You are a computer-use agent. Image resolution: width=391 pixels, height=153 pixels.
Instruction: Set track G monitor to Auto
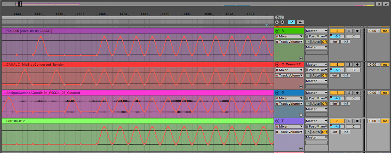pyautogui.click(x=316, y=104)
